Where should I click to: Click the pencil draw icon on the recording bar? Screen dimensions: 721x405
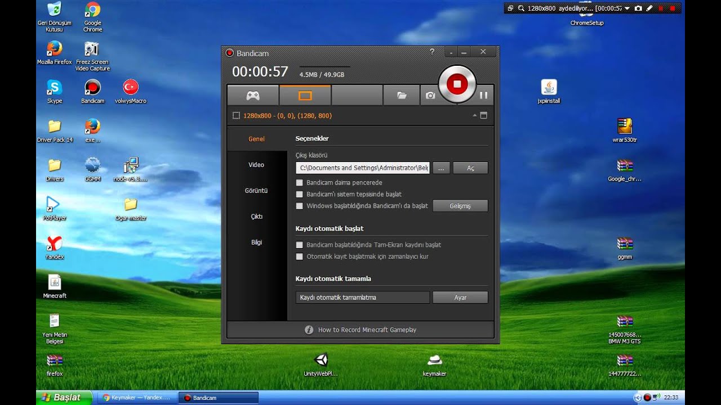(x=649, y=8)
